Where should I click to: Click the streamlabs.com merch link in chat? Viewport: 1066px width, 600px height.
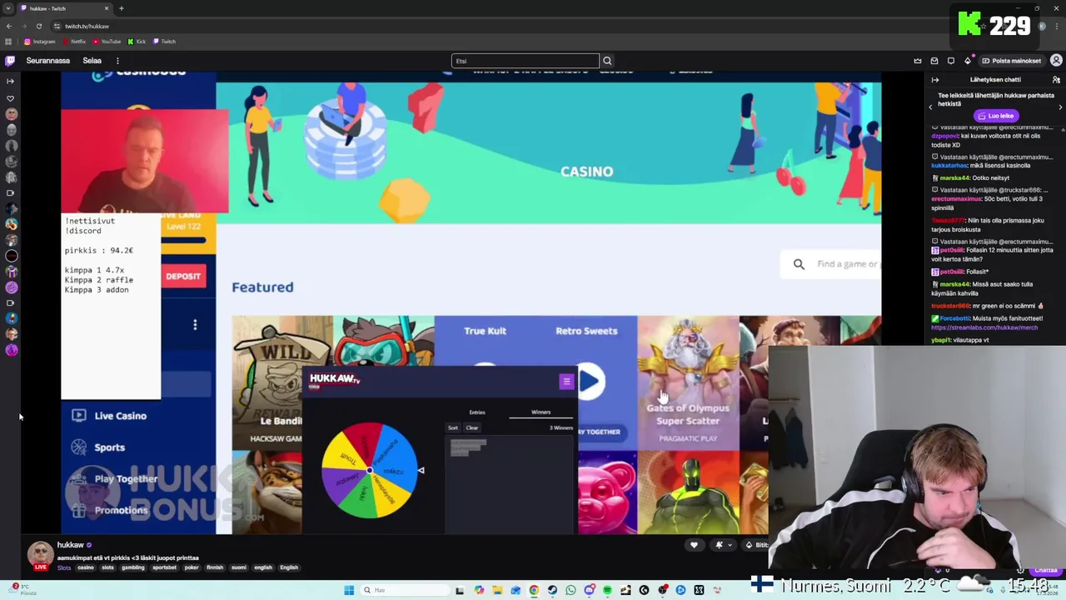984,327
